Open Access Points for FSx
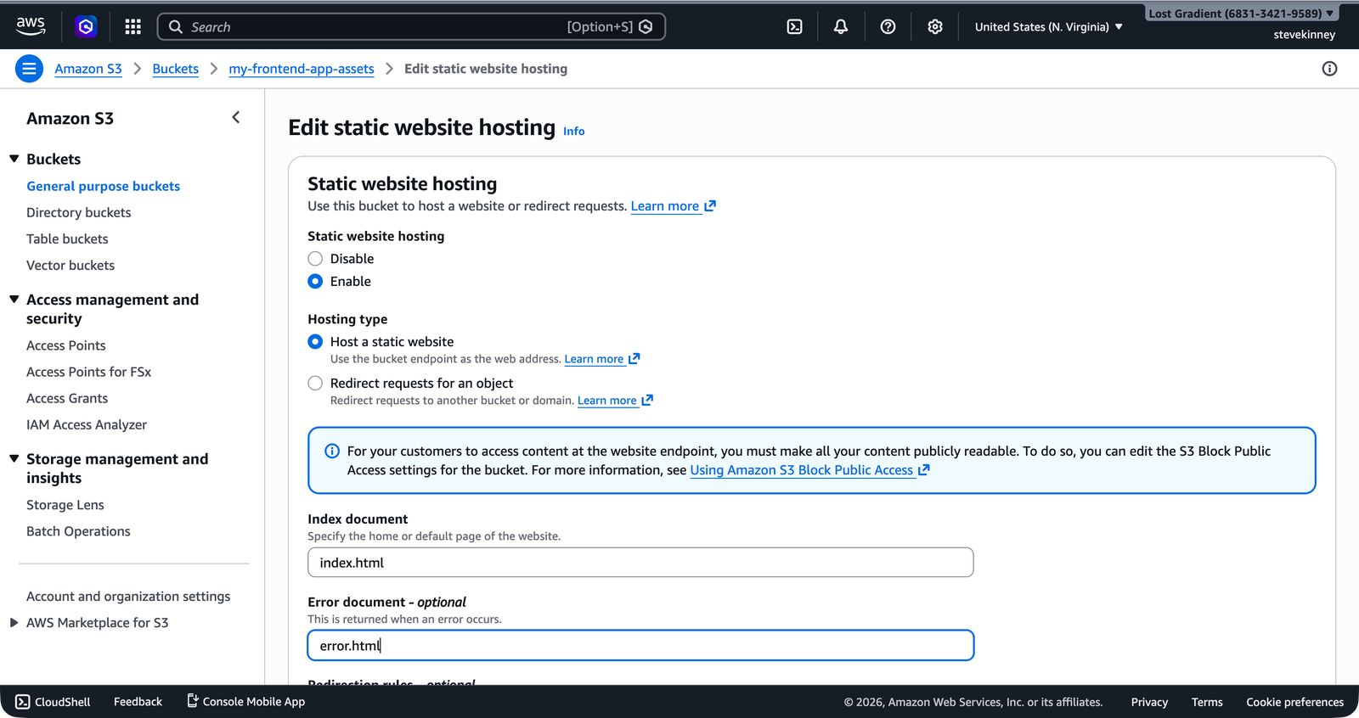1359x718 pixels. [88, 372]
